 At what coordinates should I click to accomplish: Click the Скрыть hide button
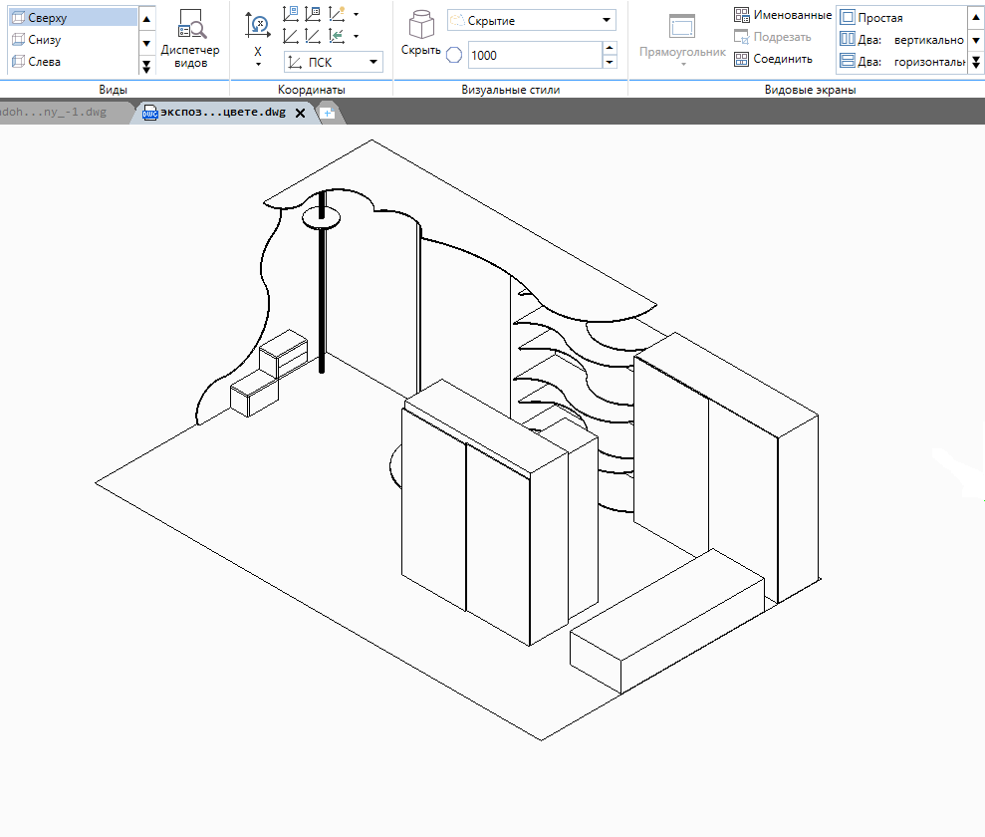pos(421,34)
